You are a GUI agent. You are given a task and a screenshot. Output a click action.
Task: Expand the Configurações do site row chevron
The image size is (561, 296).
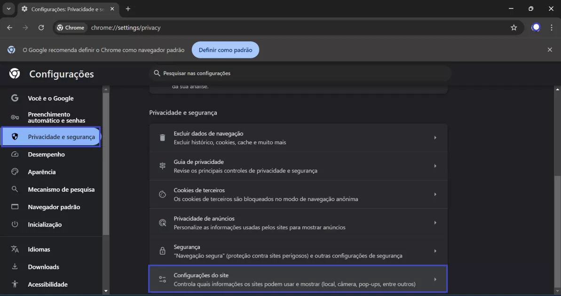435,279
